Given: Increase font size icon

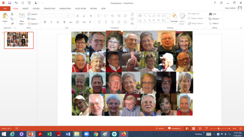Looking at the screenshot, I should pos(78,16).
